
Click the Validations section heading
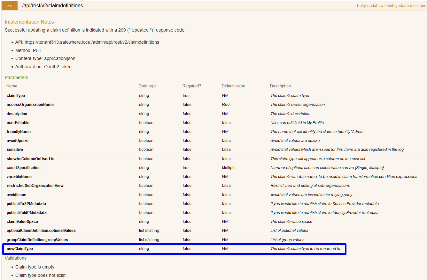16,258
